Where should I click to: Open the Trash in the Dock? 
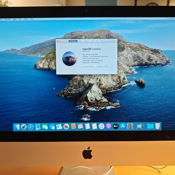tap(157, 126)
